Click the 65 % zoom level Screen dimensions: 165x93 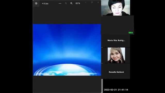point(78,3)
